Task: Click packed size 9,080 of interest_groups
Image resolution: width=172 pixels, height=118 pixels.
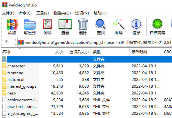Action: (x=84, y=86)
